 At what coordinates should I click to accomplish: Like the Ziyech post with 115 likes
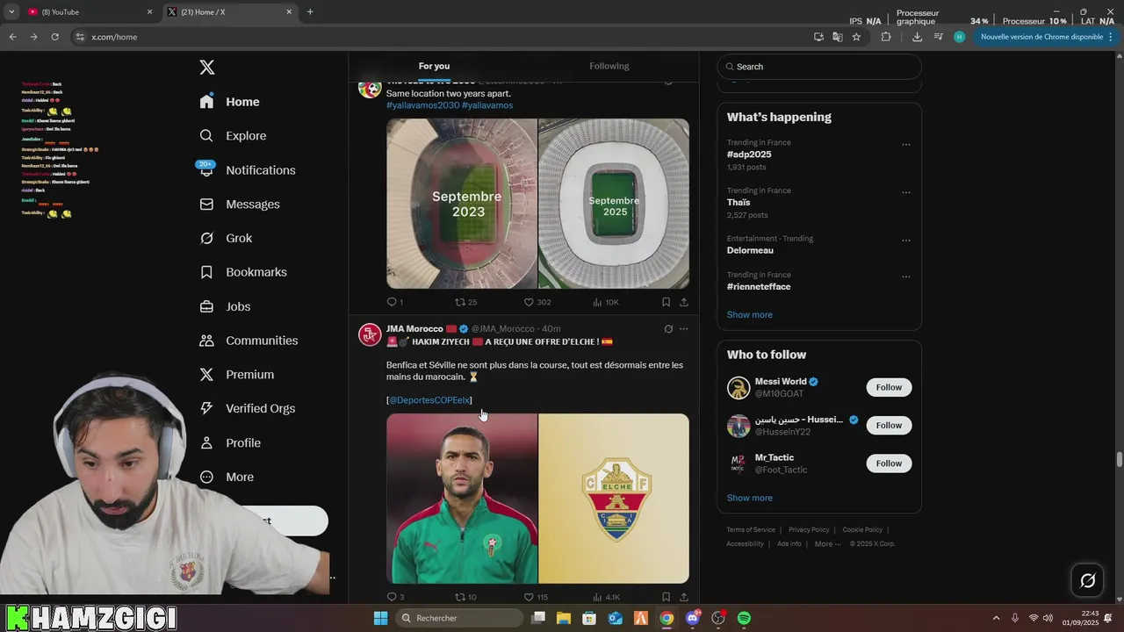point(536,597)
